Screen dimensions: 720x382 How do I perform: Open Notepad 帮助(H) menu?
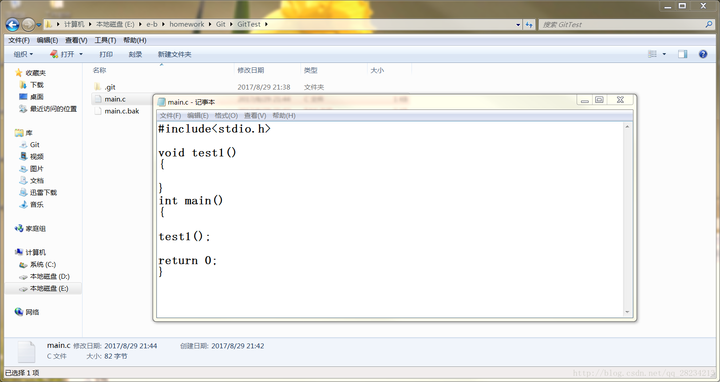point(284,116)
